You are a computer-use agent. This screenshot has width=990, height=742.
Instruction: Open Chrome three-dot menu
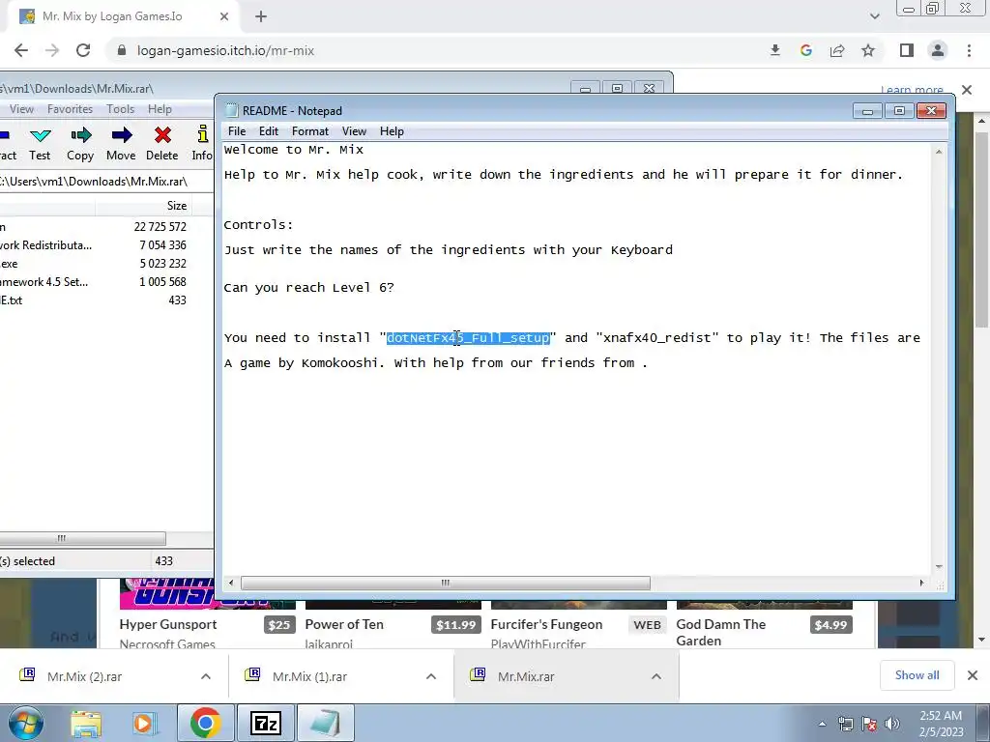click(969, 50)
